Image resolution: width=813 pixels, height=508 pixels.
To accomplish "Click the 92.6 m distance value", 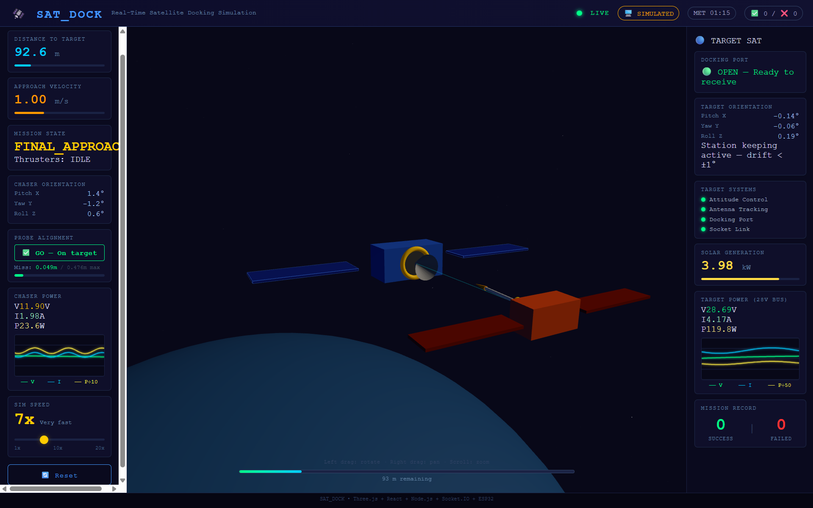I will point(37,52).
